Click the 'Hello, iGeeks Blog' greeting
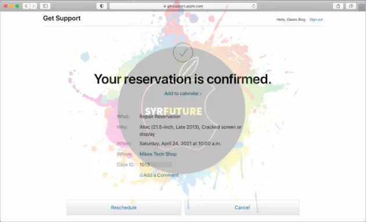Image resolution: width=366 pixels, height=222 pixels. (x=291, y=20)
